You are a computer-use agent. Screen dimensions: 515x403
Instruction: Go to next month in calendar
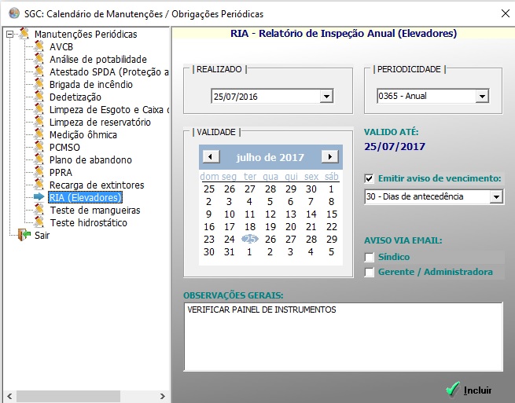tap(329, 156)
